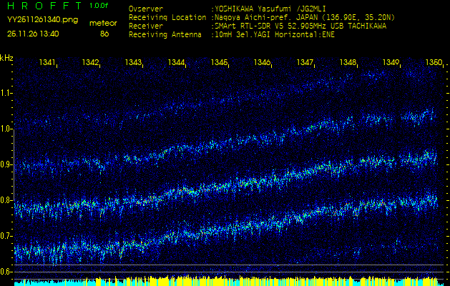Click the 1.1 frequency axis label
450x286 pixels.
(6, 93)
